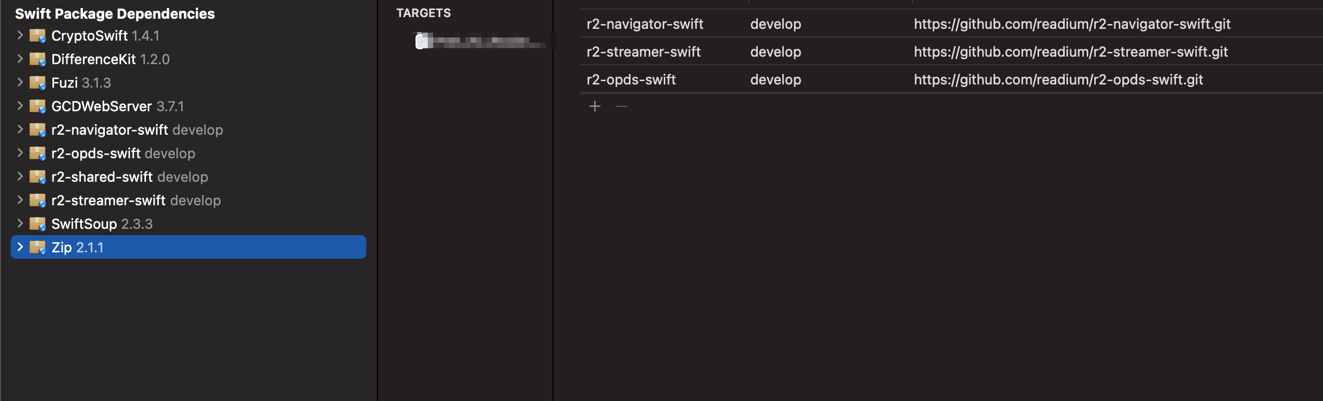The width and height of the screenshot is (1323, 401).
Task: Expand the Zip 2.1.1 package
Action: 20,247
